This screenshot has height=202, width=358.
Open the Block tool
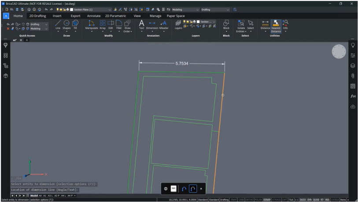tap(226, 25)
